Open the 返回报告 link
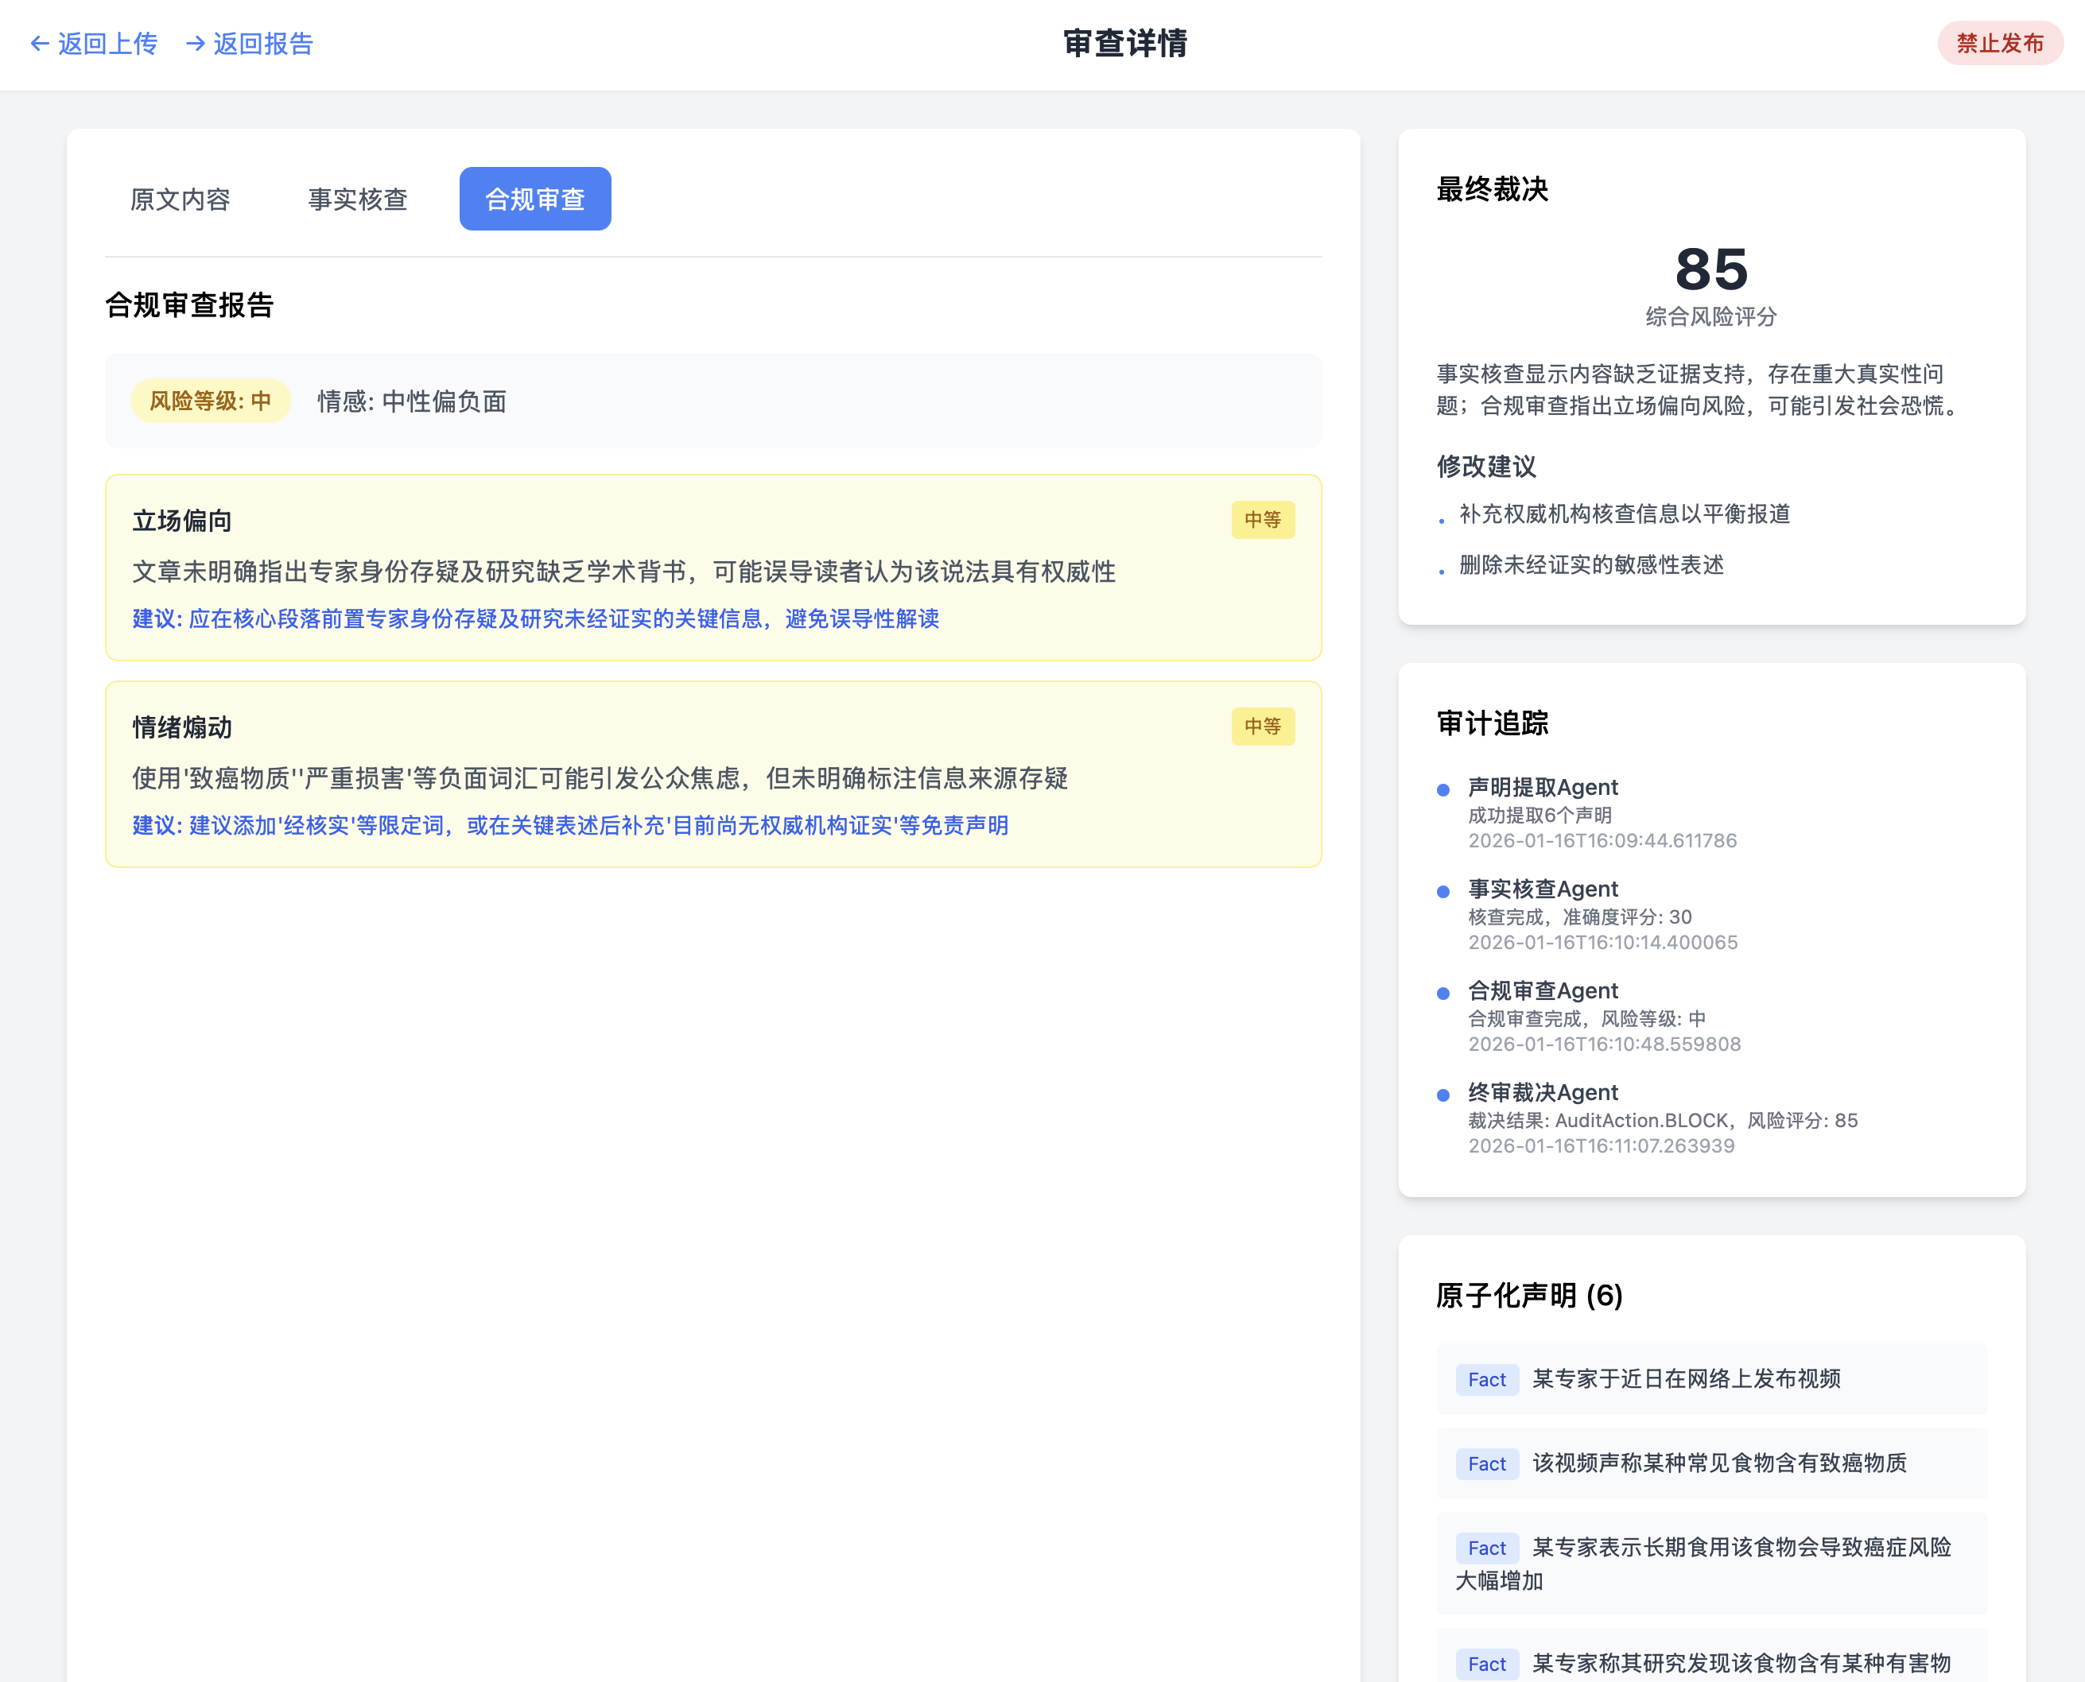This screenshot has height=1682, width=2085. click(262, 44)
